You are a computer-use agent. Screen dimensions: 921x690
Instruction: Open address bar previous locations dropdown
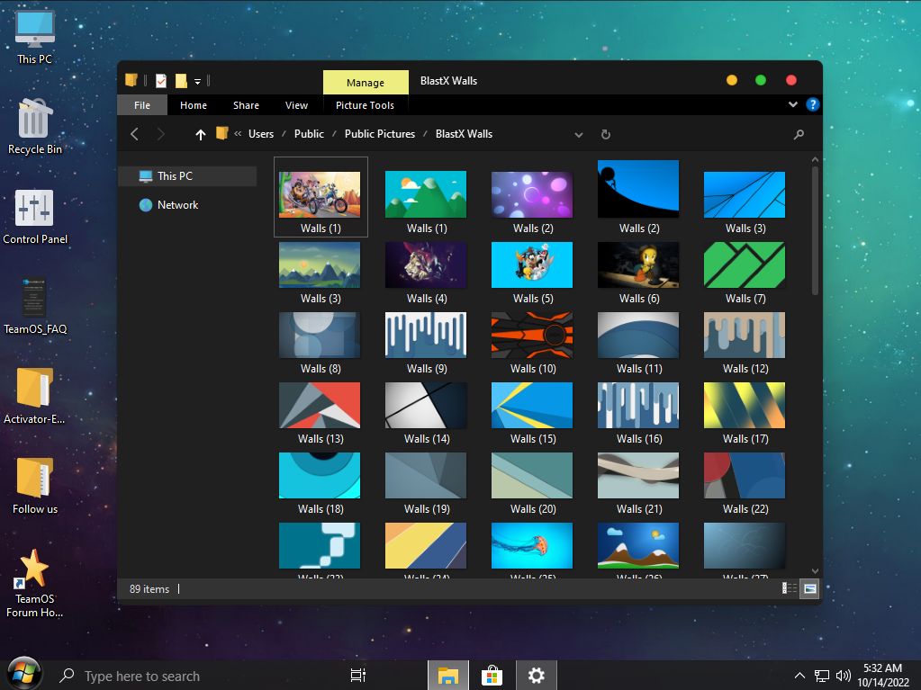[578, 134]
